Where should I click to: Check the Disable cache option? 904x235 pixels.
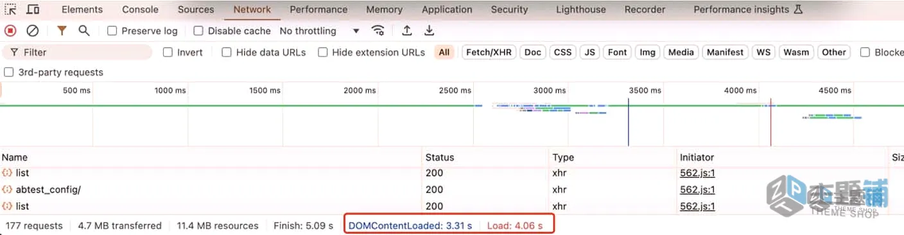[198, 31]
